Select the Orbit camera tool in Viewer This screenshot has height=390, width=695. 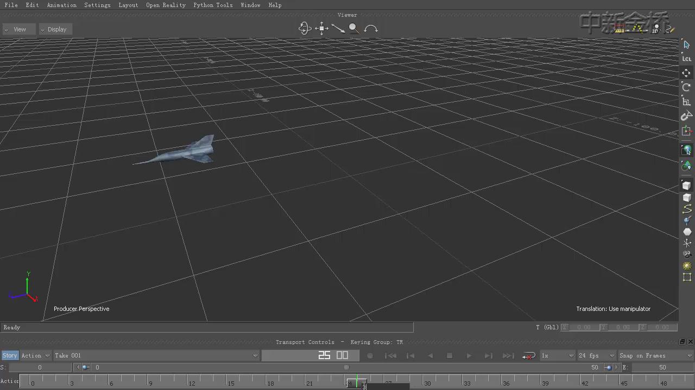pos(305,29)
